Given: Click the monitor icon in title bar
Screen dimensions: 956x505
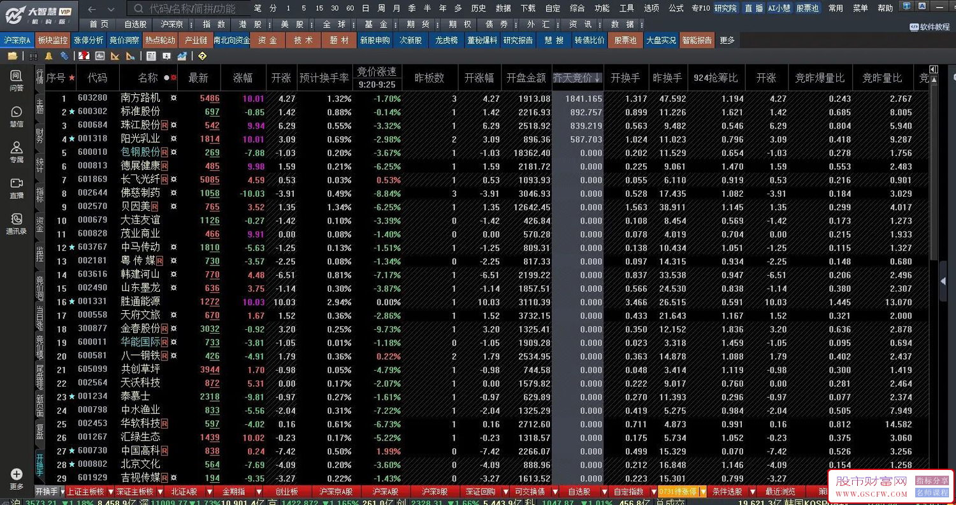Looking at the screenshot, I should 907,6.
